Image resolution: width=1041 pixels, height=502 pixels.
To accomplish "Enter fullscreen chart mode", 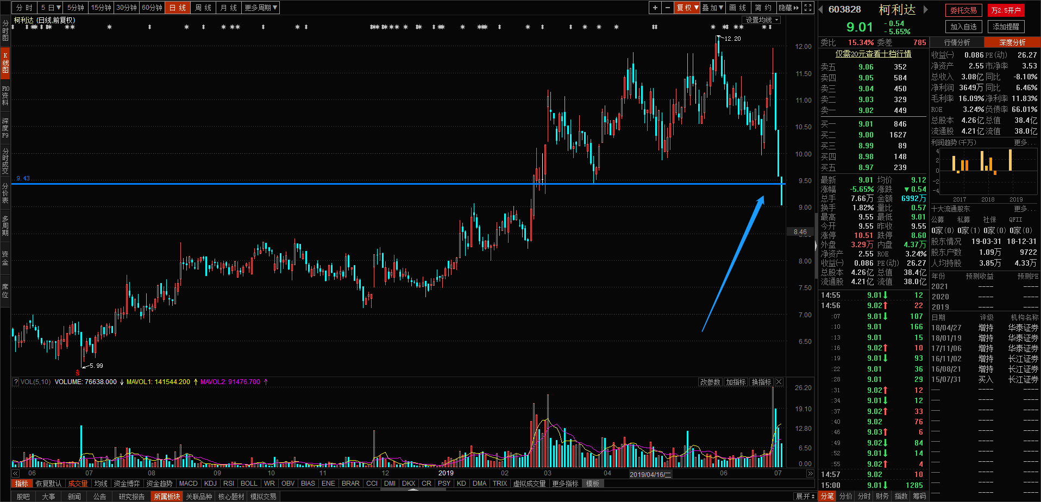I will (808, 8).
